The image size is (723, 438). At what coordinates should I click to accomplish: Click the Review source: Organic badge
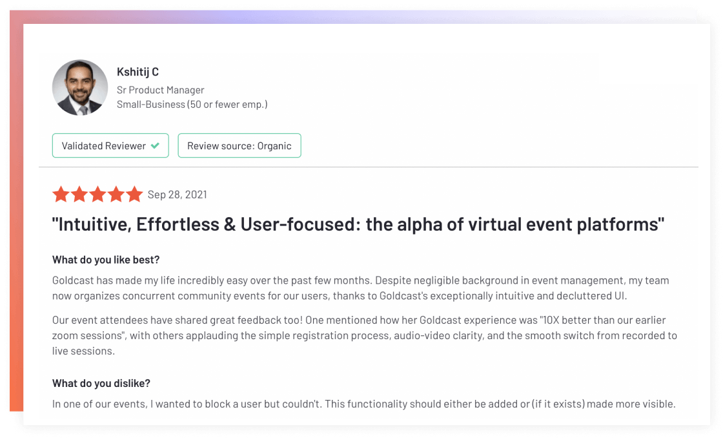[239, 145]
